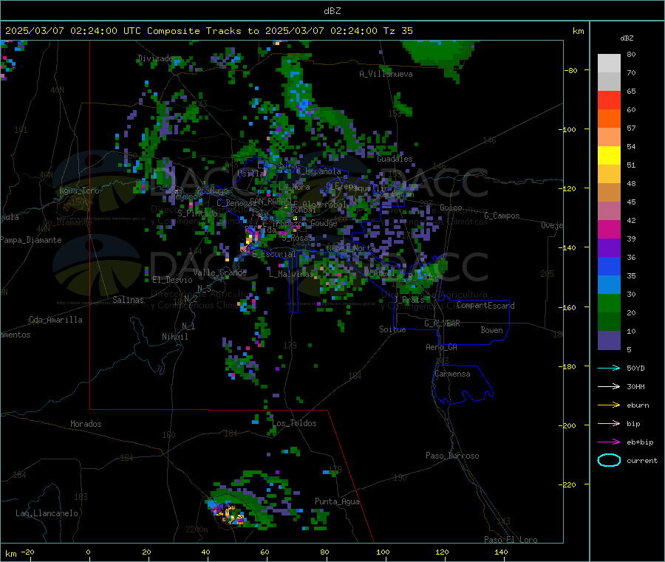This screenshot has height=562, width=665.
Task: Click the Divisadero map label
Action: tap(160, 58)
